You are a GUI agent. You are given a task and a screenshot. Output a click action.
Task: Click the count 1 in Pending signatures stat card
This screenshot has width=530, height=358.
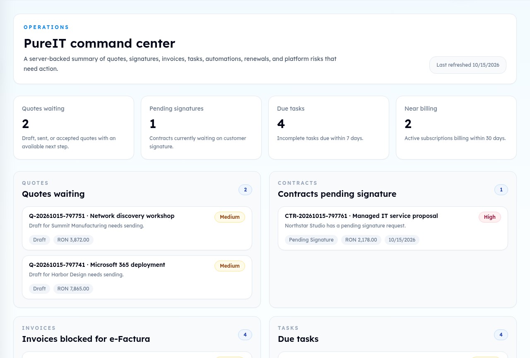[152, 124]
